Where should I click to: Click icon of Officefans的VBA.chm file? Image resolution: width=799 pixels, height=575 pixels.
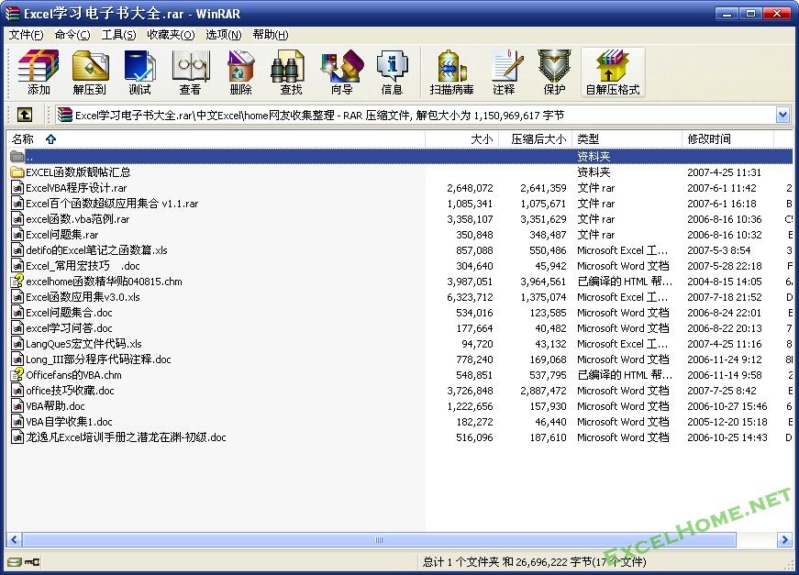click(17, 375)
